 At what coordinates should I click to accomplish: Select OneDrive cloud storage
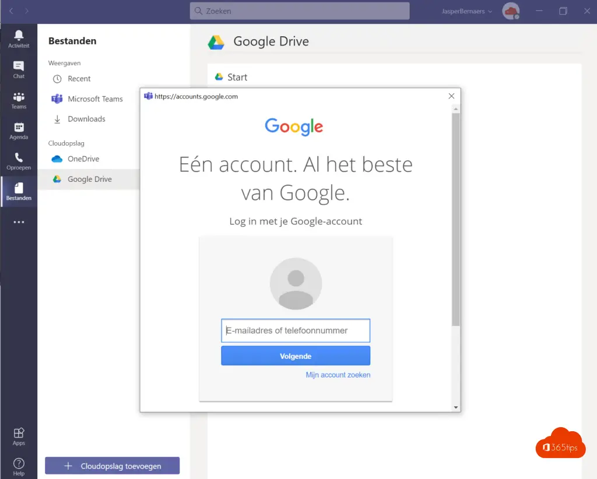tap(83, 159)
